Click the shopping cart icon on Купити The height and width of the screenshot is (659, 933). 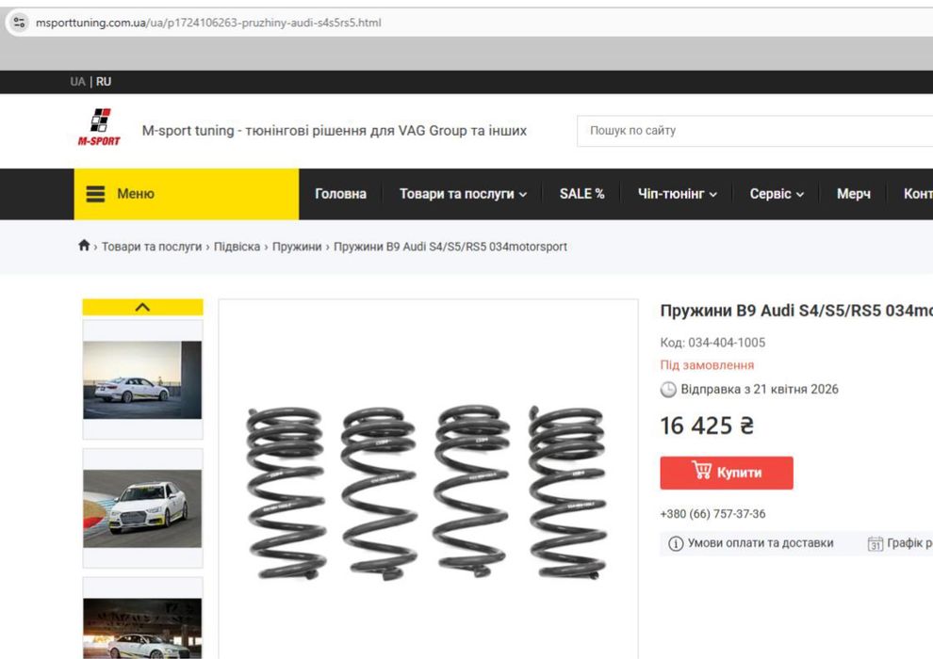(x=701, y=470)
